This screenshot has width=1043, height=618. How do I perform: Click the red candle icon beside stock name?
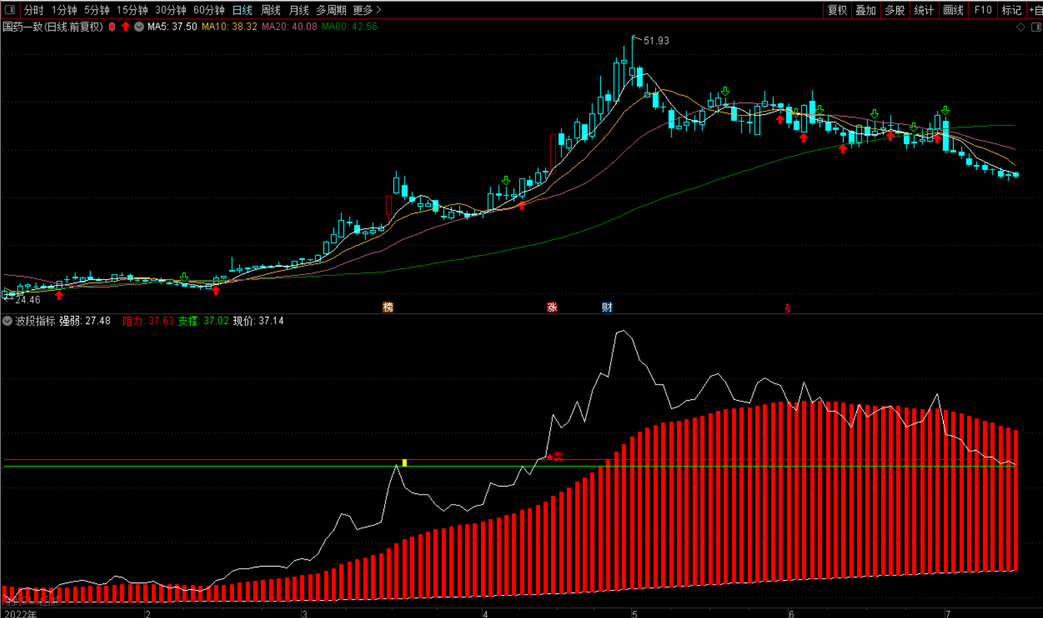tap(112, 27)
